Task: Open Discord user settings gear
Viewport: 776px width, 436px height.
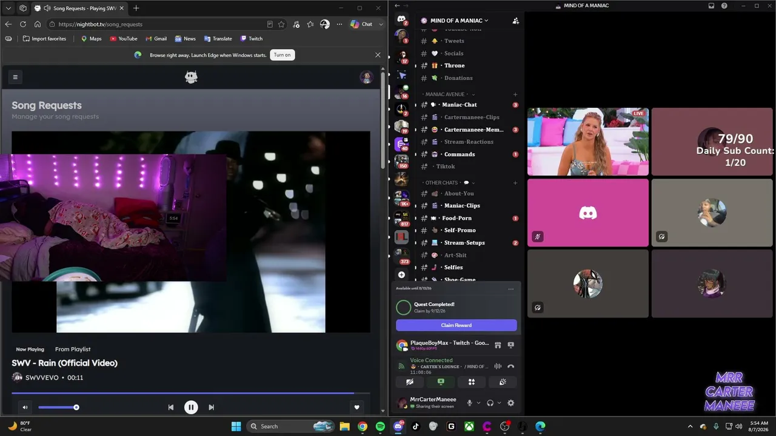Action: coord(510,403)
